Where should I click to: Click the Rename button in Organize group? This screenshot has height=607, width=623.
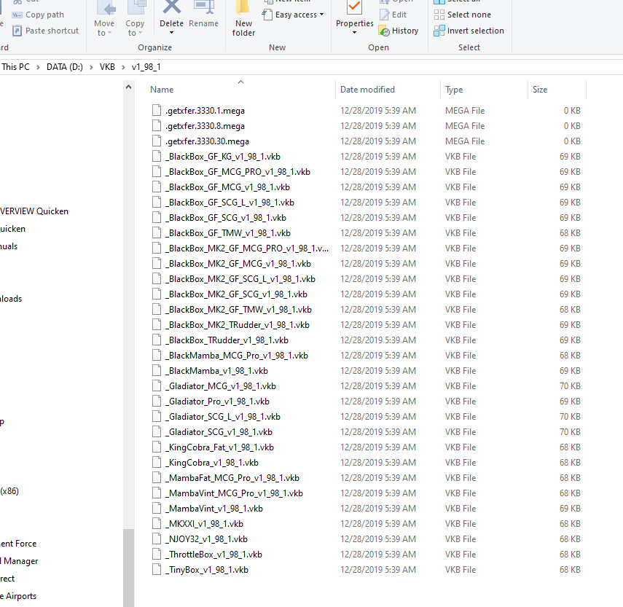pyautogui.click(x=203, y=15)
